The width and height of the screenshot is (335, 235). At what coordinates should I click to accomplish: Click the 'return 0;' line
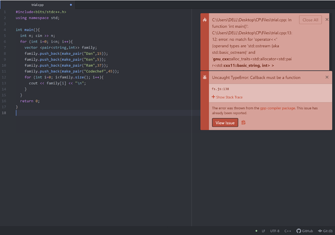click(x=30, y=101)
